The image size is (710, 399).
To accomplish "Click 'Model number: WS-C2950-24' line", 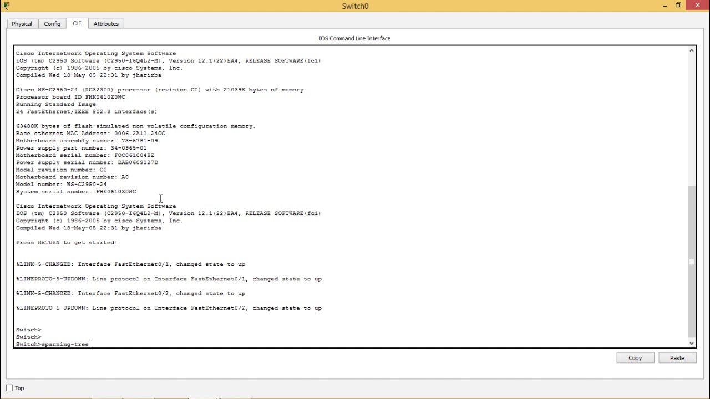I will (x=61, y=184).
